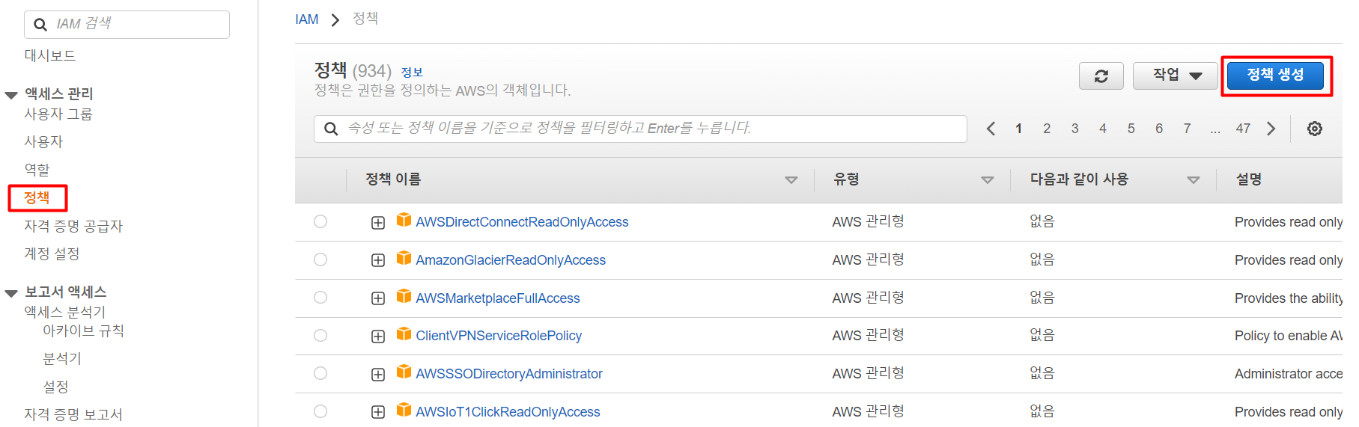Image resolution: width=1359 pixels, height=427 pixels.
Task: Click the IAM search magnifier icon
Action: (40, 25)
